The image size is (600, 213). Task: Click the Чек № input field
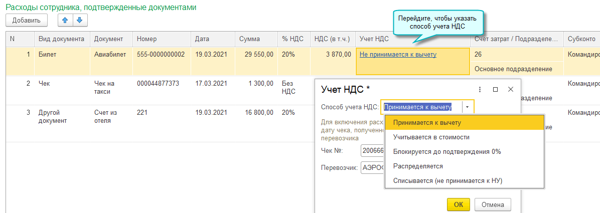[x=372, y=151]
